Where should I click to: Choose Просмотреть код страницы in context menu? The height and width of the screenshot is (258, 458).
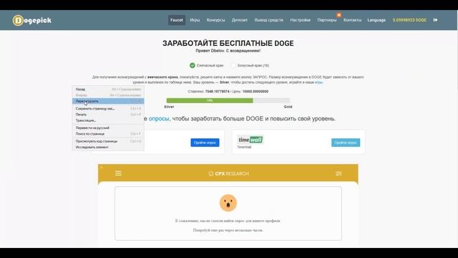pos(108,141)
